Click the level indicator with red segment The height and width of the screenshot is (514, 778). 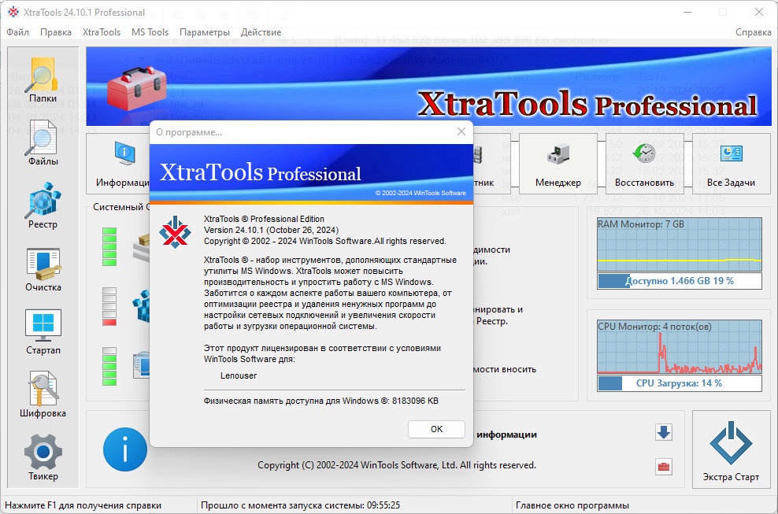(109, 306)
